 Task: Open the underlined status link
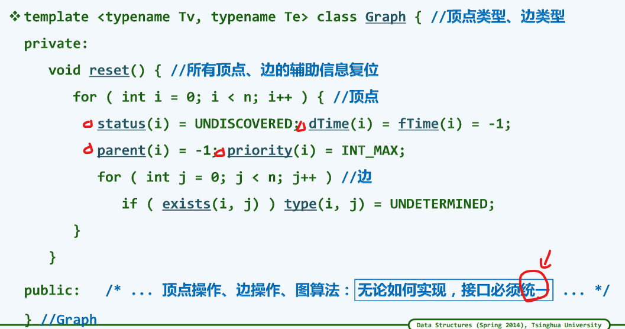(121, 124)
